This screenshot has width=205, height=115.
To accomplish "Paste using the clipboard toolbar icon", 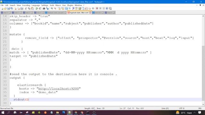I will [32, 9].
